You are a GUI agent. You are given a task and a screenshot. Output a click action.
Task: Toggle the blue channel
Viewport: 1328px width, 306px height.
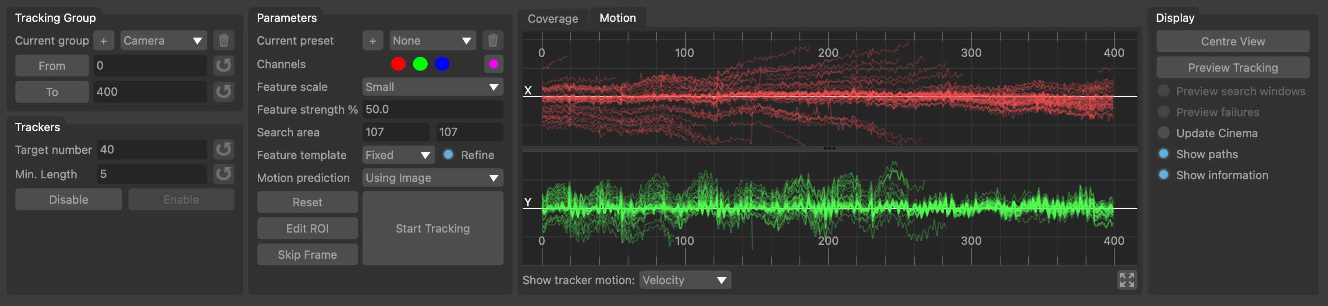442,64
